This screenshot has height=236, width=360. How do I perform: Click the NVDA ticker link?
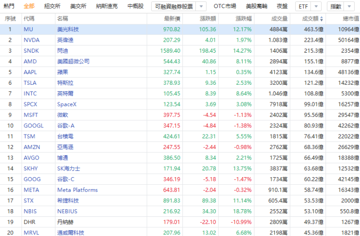click(x=32, y=40)
